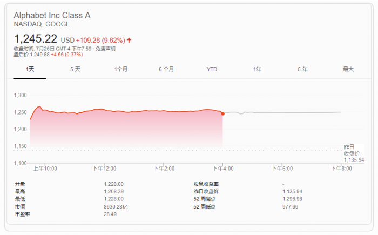Click the 开盘 label

(20, 184)
